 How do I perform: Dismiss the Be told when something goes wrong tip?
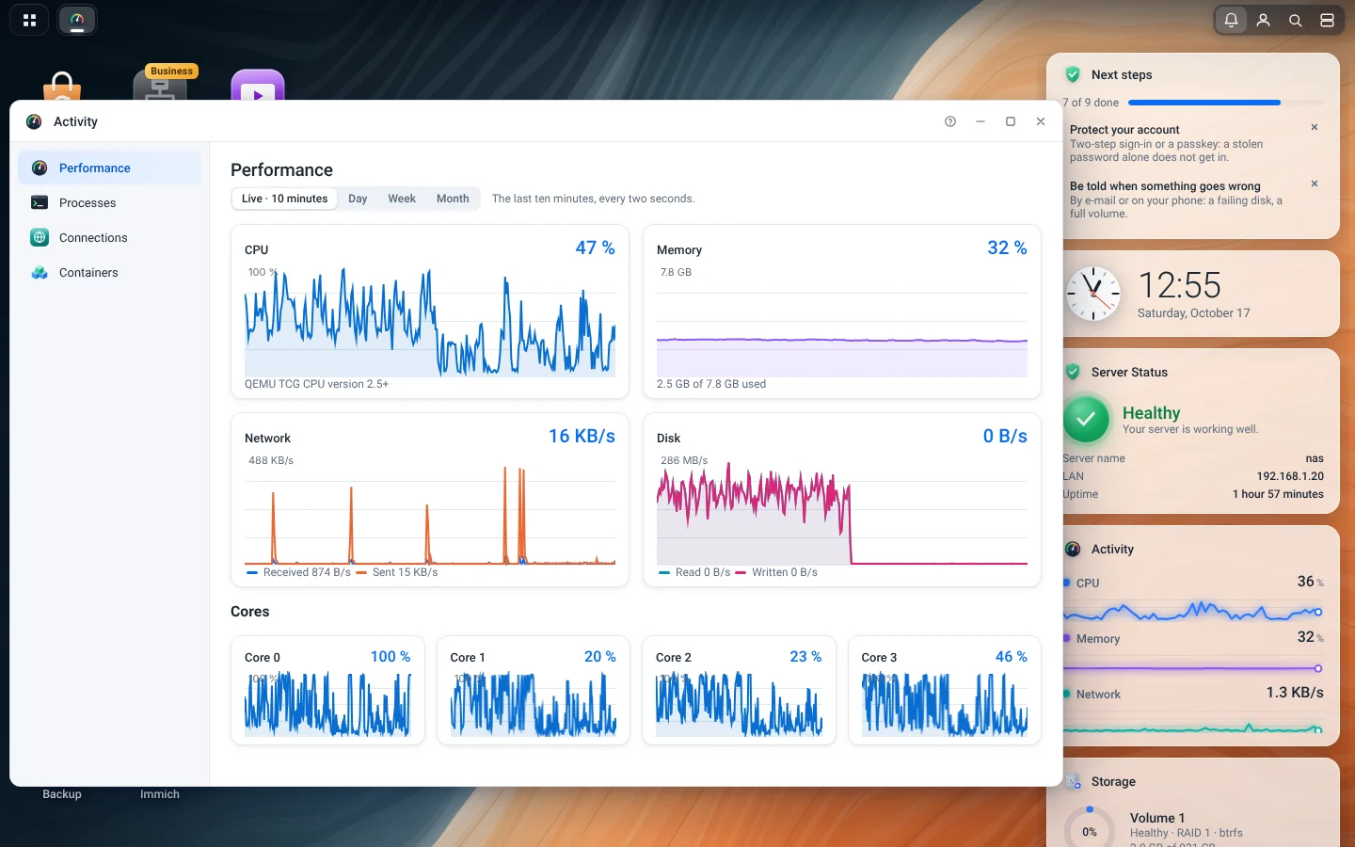(x=1315, y=184)
